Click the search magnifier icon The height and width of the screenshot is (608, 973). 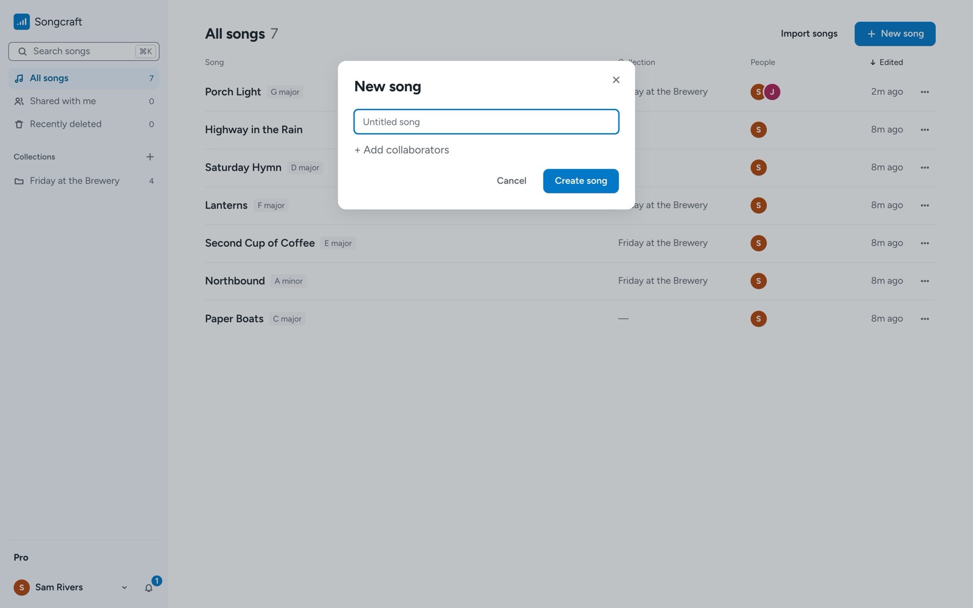pyautogui.click(x=23, y=52)
